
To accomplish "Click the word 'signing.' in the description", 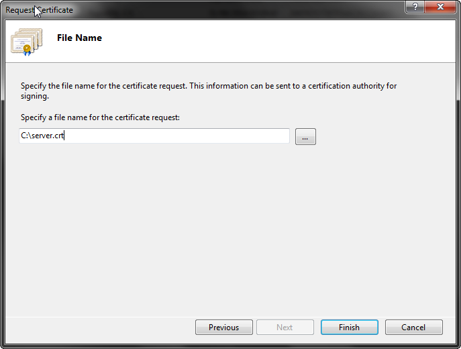I will click(35, 96).
